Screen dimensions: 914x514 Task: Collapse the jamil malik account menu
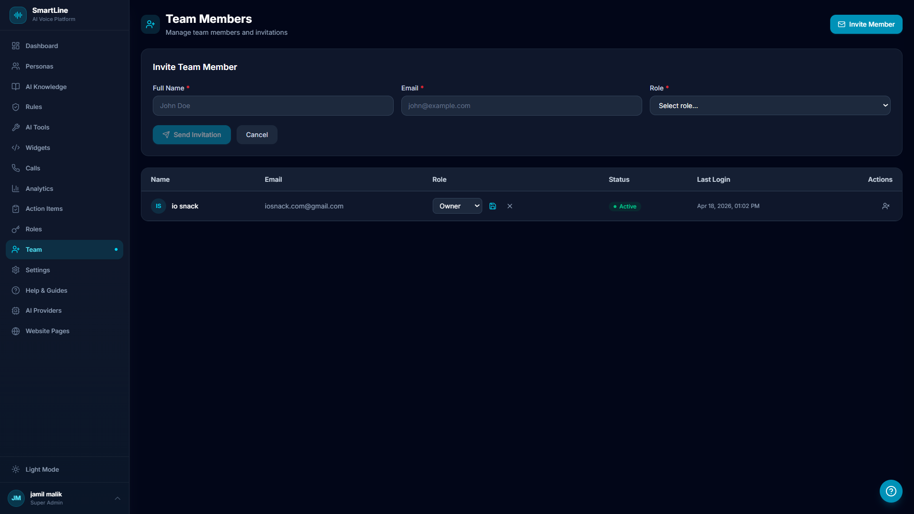[x=117, y=498]
